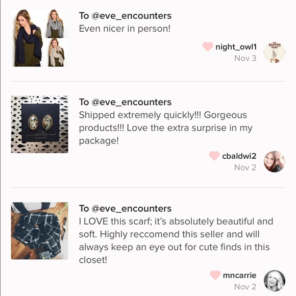Open @eve_encounters mention in earrings review
This screenshot has height=296, width=296.
tap(131, 102)
